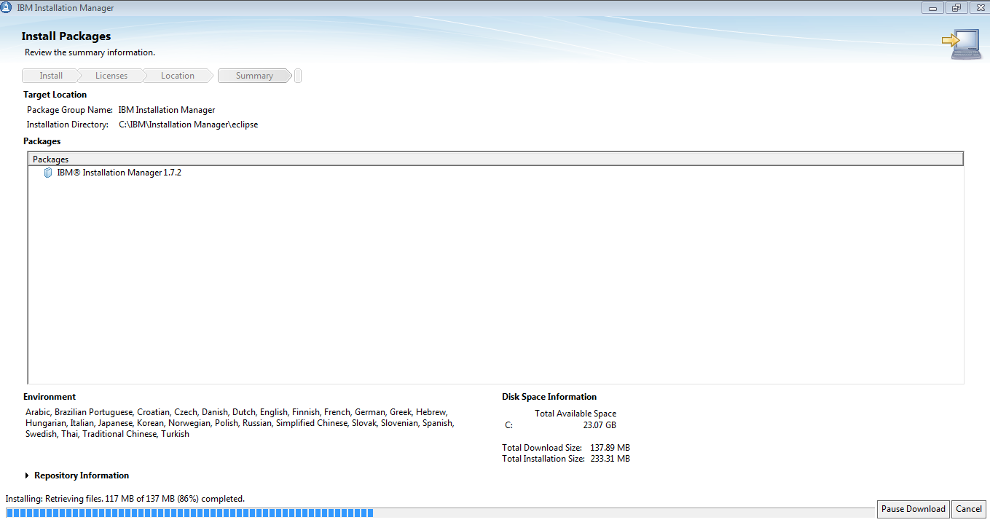990x525 pixels.
Task: Click the C: drive label
Action: tap(508, 425)
